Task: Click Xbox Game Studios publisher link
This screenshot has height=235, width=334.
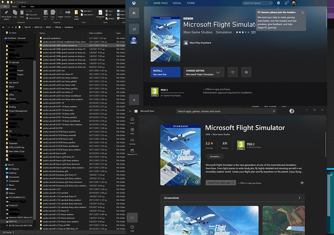Action: click(x=197, y=32)
